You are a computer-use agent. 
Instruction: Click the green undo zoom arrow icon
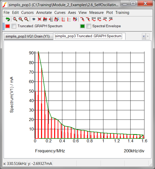pyautogui.click(x=7, y=19)
